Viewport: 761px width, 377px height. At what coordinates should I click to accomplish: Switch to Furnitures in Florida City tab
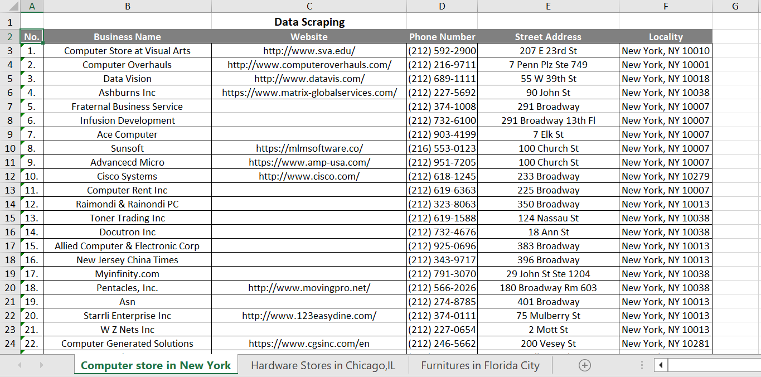pos(480,365)
